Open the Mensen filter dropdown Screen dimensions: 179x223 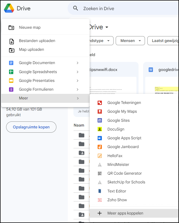[130, 41]
